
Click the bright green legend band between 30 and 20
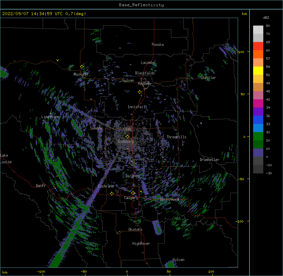[x=258, y=136]
